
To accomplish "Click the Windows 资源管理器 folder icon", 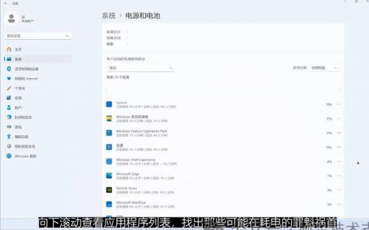I will pos(109,118).
